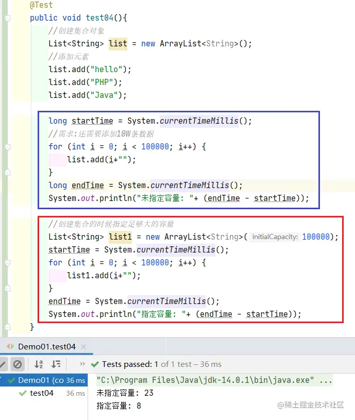Screen dimensions: 355x420
Task: Click fold end marker at test04 closing brace
Action: (x=8, y=327)
